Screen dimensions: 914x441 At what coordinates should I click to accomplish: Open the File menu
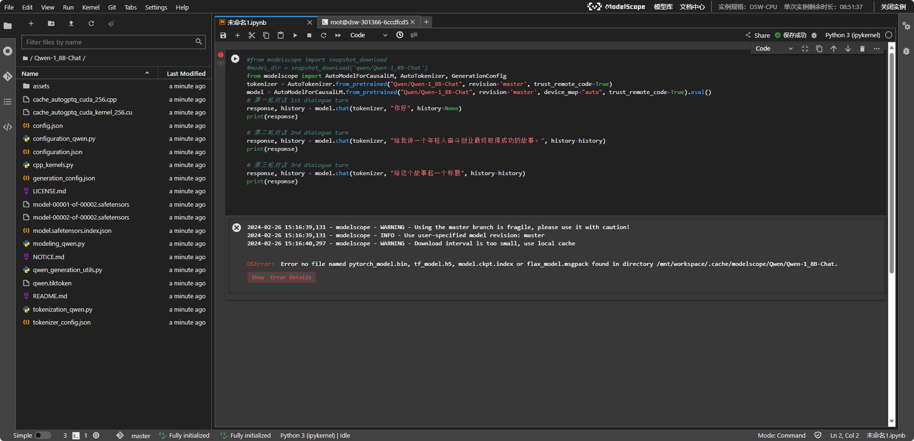tap(9, 7)
